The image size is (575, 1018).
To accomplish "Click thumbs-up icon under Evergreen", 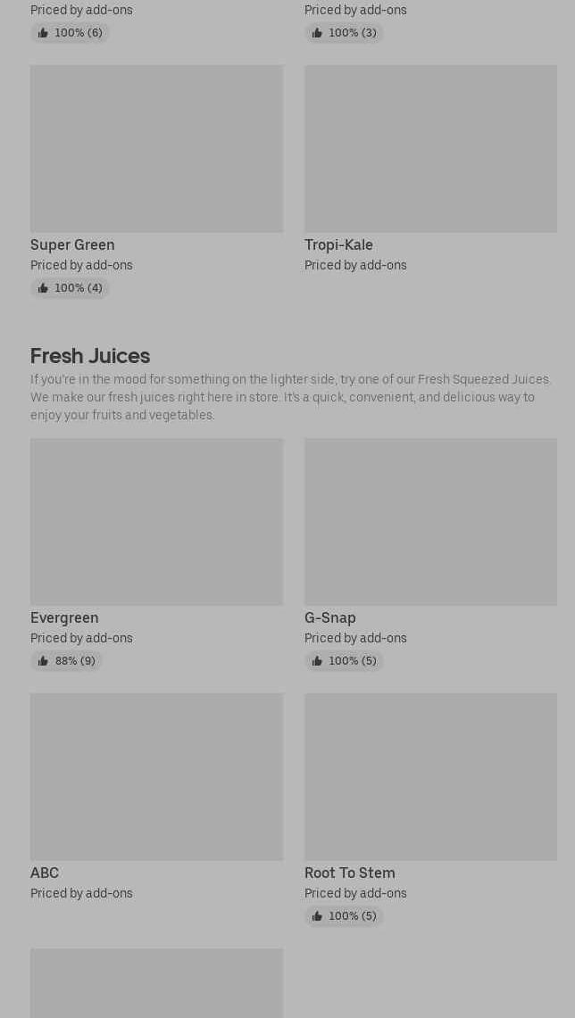I will [x=43, y=661].
